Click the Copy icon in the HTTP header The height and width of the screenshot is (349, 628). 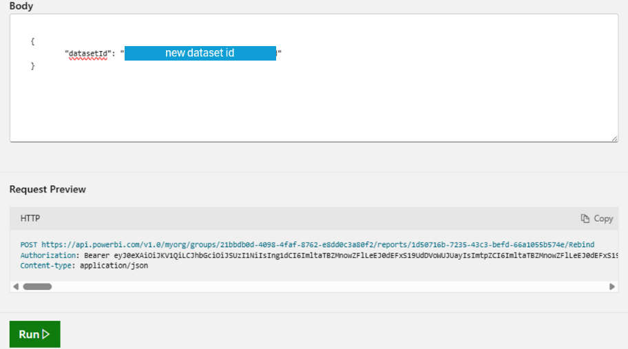[585, 218]
